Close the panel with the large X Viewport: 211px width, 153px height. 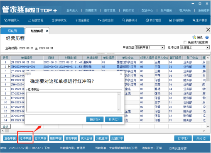click(x=208, y=29)
